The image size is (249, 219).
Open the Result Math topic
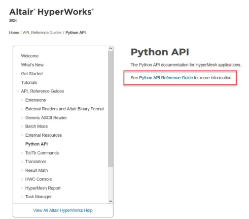point(37,170)
